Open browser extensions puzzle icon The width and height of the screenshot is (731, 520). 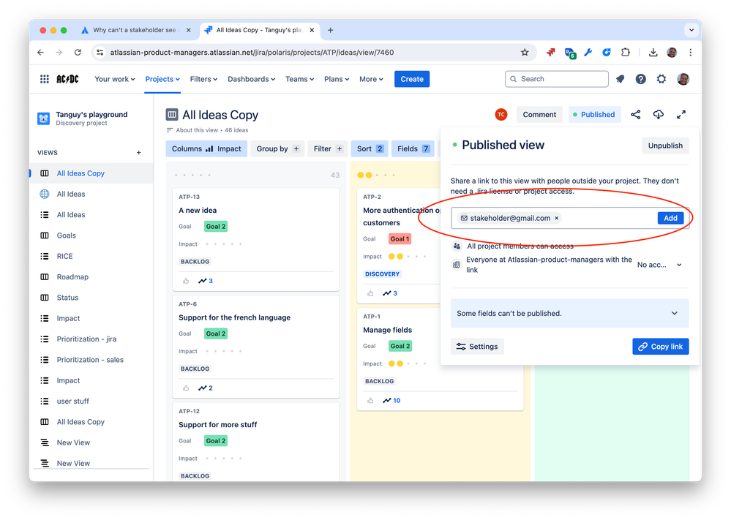626,52
